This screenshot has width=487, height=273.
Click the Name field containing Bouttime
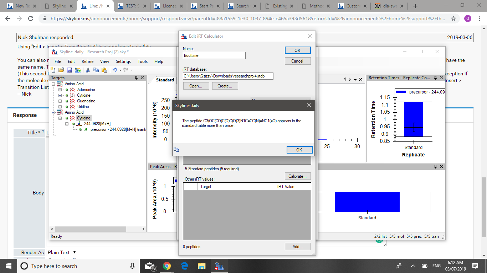point(214,55)
